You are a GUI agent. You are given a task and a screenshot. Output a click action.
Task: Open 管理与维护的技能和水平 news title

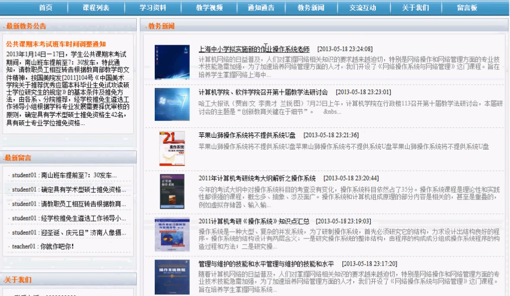click(x=266, y=264)
